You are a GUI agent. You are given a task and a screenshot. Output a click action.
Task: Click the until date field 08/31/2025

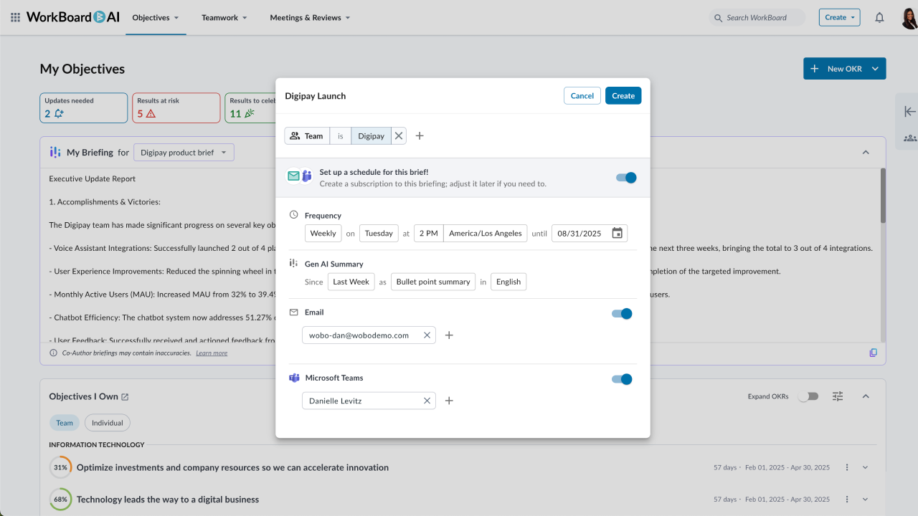point(590,233)
